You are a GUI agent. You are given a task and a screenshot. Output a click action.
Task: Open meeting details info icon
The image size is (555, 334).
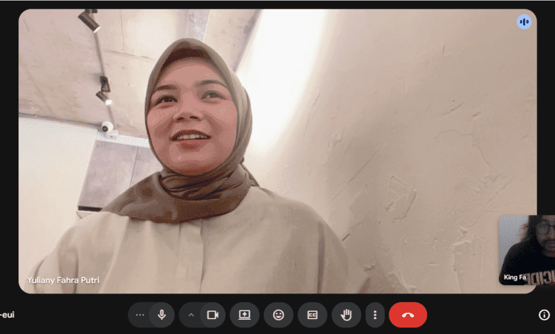(x=544, y=315)
